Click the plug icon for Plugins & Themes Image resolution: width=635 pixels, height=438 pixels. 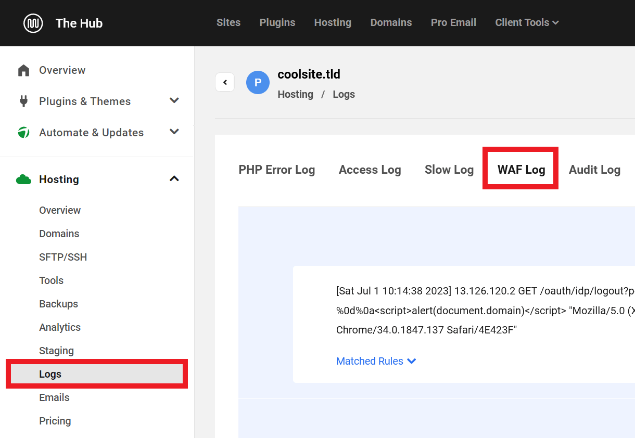23,101
